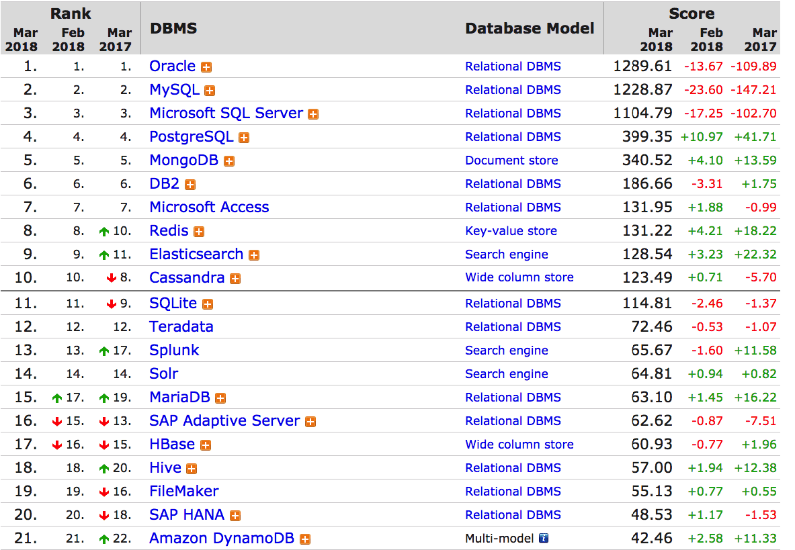This screenshot has width=795, height=550.
Task: Click the Amazon DynamoDB score 42.46
Action: pos(651,539)
